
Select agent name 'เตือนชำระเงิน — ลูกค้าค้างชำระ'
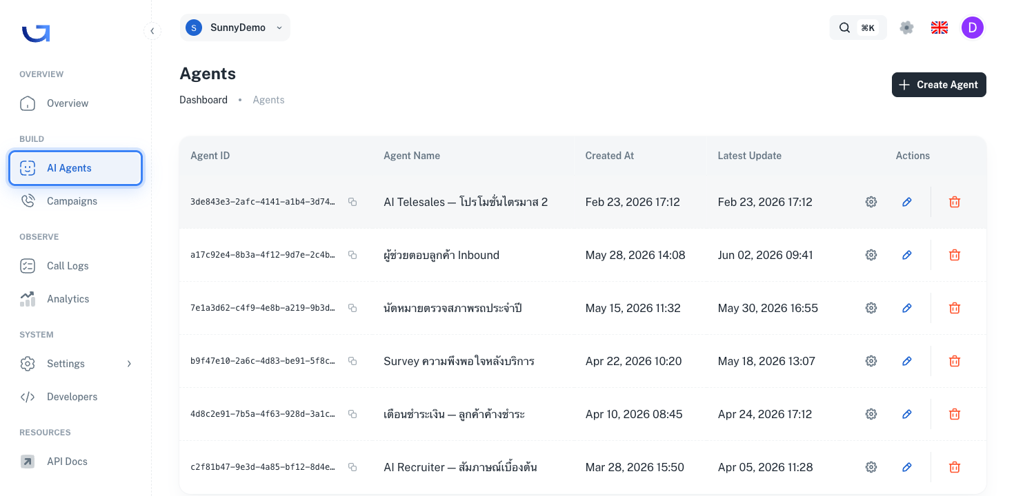click(454, 414)
